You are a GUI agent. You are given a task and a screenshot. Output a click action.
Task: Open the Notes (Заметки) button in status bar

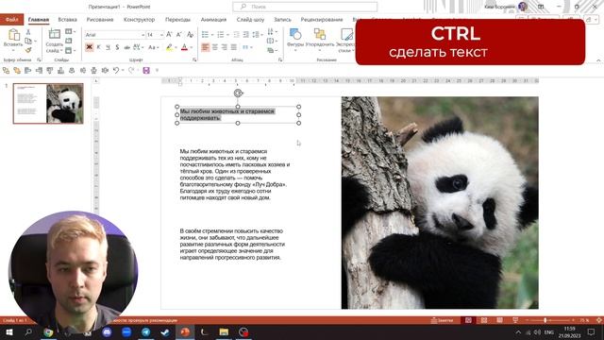click(x=442, y=320)
